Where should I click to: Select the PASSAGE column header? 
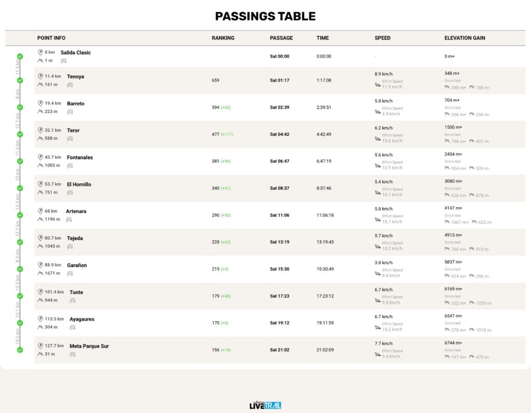point(281,38)
